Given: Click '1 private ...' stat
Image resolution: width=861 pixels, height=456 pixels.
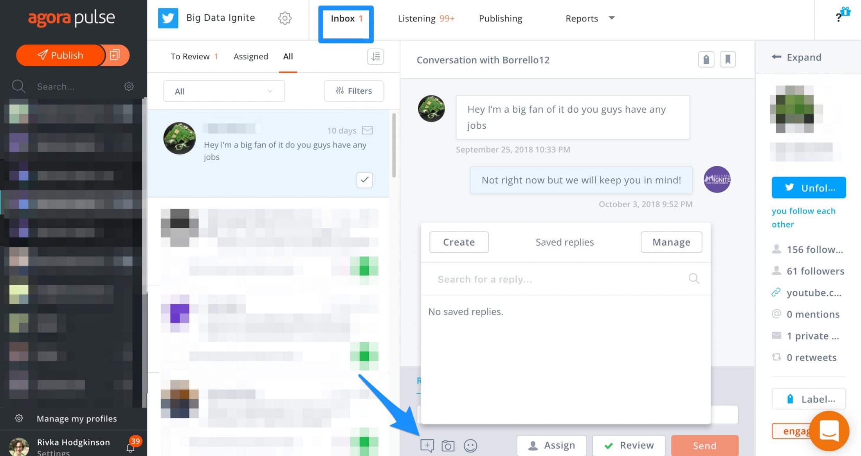Looking at the screenshot, I should [x=813, y=336].
